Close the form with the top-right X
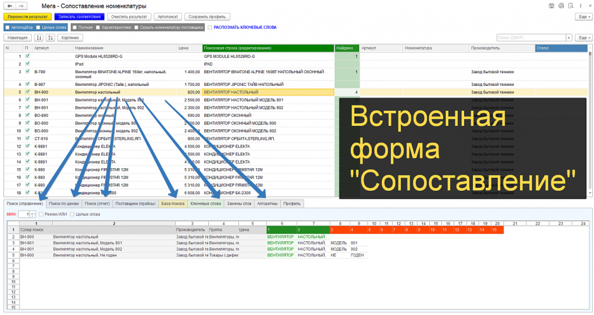The height and width of the screenshot is (315, 594). click(x=589, y=6)
